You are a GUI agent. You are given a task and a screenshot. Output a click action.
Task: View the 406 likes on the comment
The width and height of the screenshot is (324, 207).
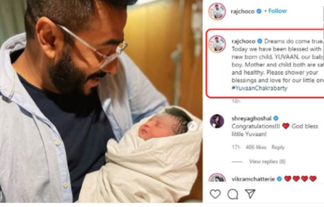pos(256,147)
